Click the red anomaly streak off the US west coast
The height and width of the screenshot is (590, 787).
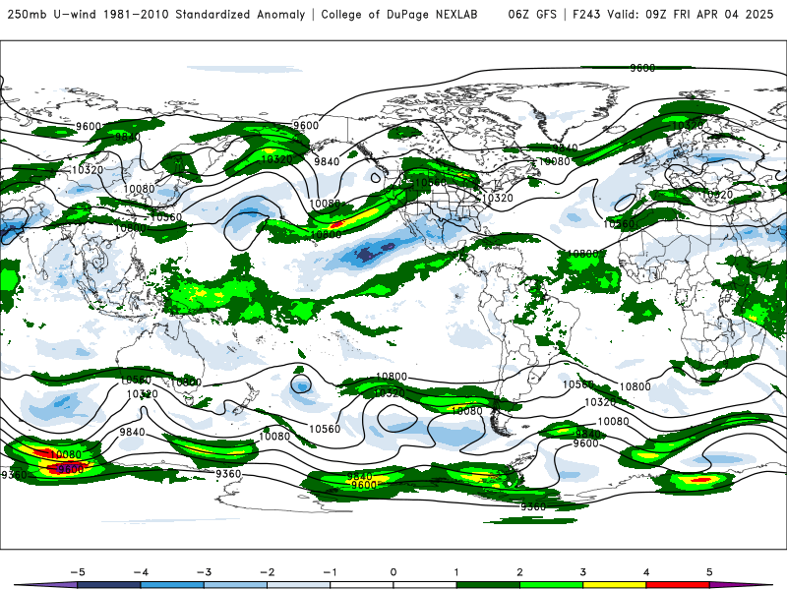pyautogui.click(x=337, y=223)
